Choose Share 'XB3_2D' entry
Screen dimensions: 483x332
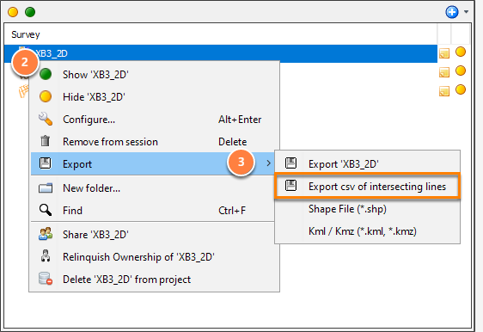(154, 235)
